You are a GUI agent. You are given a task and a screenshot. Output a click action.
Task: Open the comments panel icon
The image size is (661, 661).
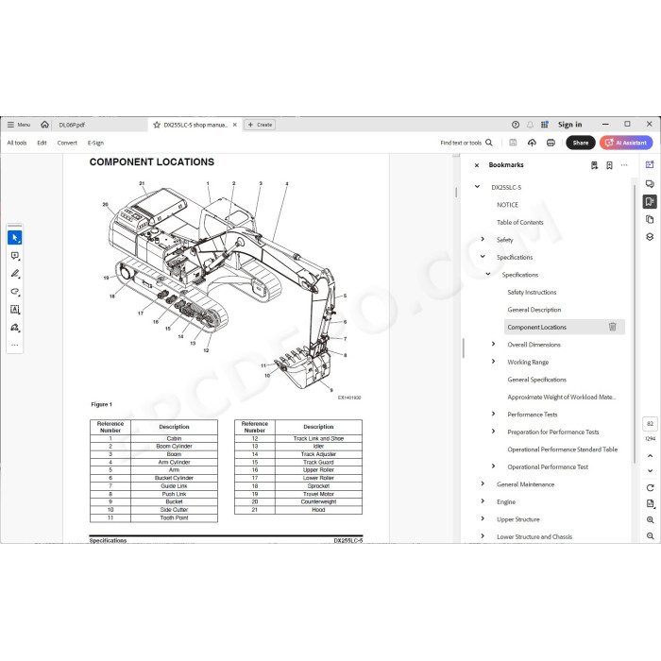(x=650, y=184)
